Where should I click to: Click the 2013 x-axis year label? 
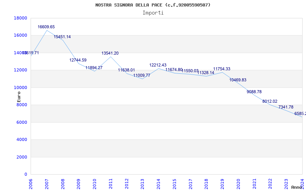[x=143, y=184]
